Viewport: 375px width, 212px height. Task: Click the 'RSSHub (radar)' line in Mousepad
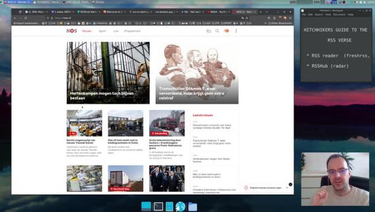(327, 66)
